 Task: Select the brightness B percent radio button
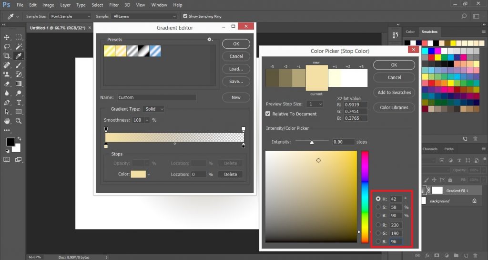[x=378, y=215]
